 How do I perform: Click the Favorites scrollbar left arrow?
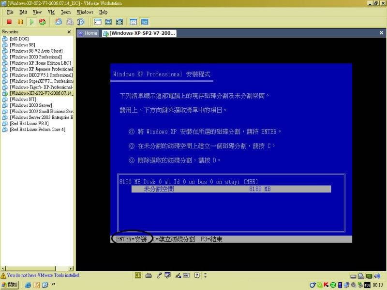coord(3,268)
